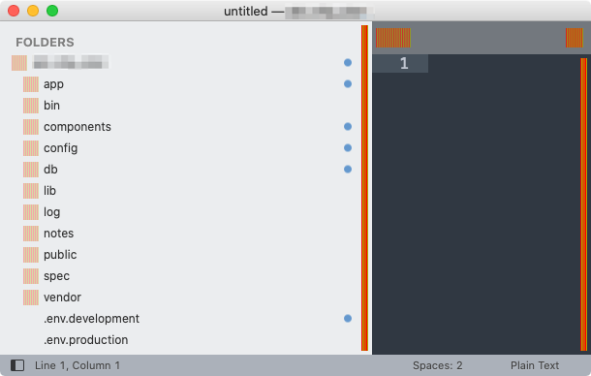Click the editor vertical scrollbar
Screen dimensions: 591x376
[584, 204]
